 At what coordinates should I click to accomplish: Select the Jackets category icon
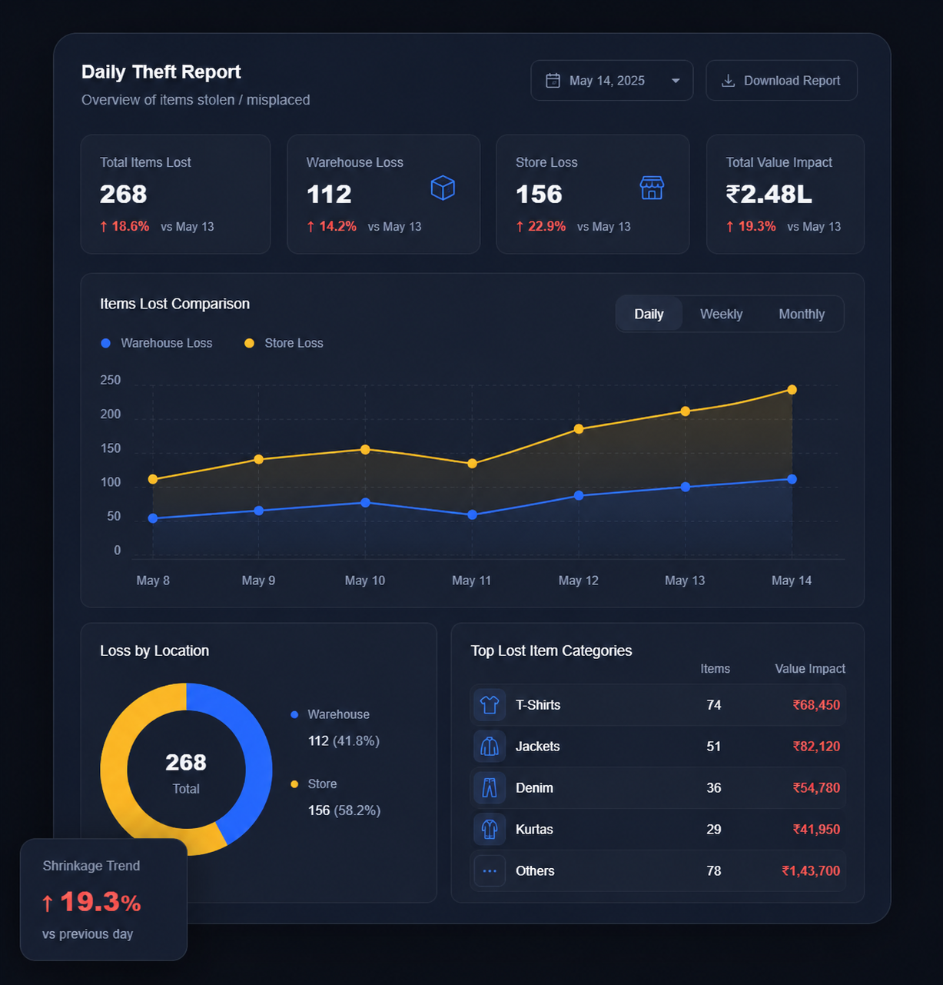coord(490,747)
